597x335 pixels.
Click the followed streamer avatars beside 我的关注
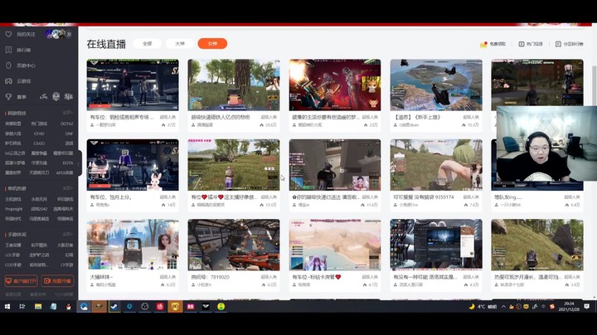click(56, 34)
